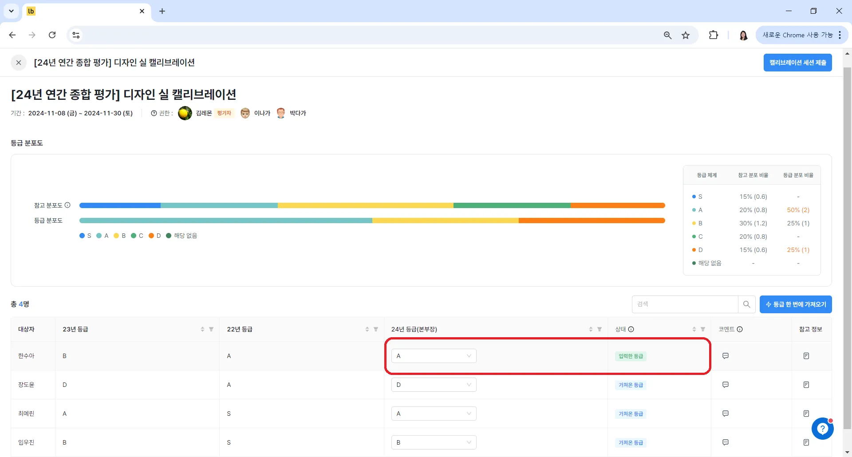Image resolution: width=852 pixels, height=457 pixels.
Task: Sort the 상태 column
Action: [694, 329]
